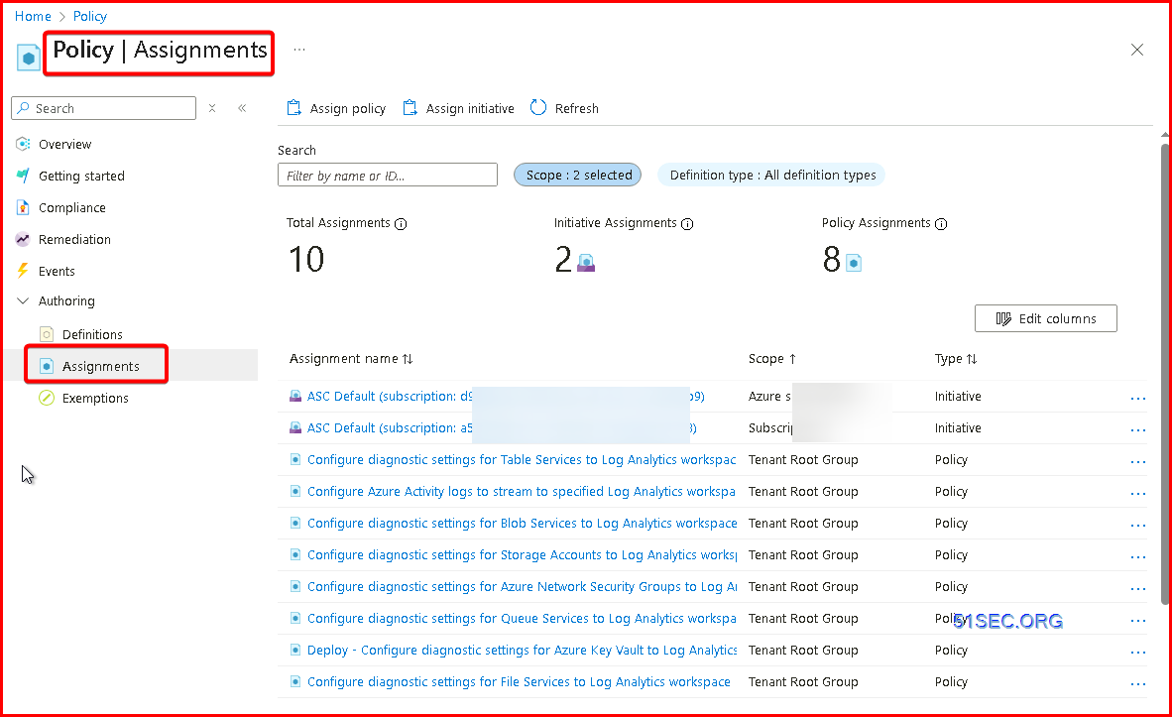Open the Network Security Groups assignment link

click(522, 587)
